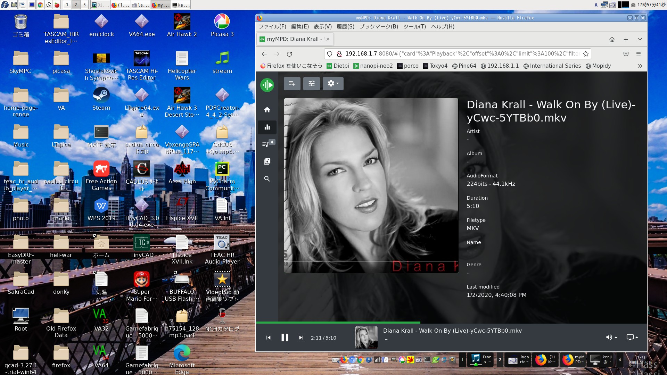Image resolution: width=667 pixels, height=375 pixels.
Task: Expand settings gear dropdown
Action: click(333, 84)
